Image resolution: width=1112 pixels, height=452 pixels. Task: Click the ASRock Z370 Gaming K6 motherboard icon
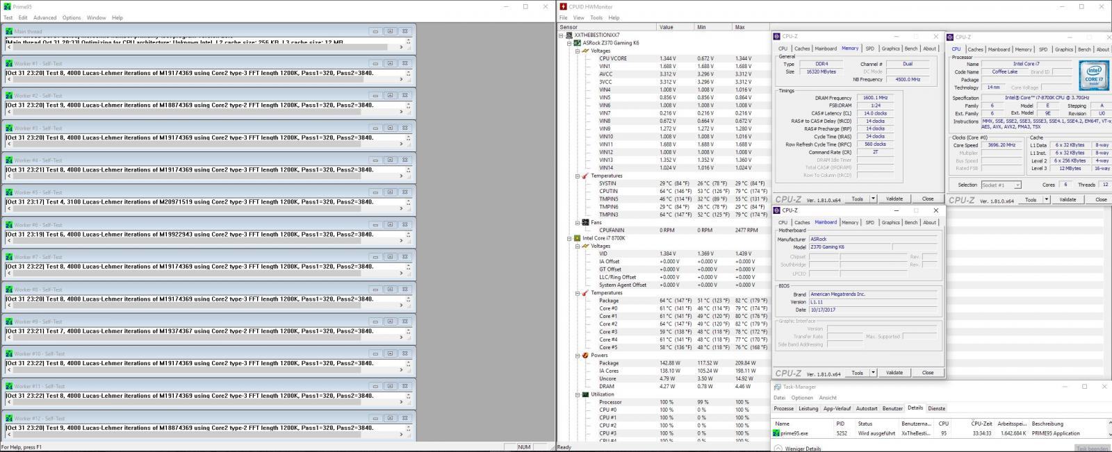[x=578, y=42]
